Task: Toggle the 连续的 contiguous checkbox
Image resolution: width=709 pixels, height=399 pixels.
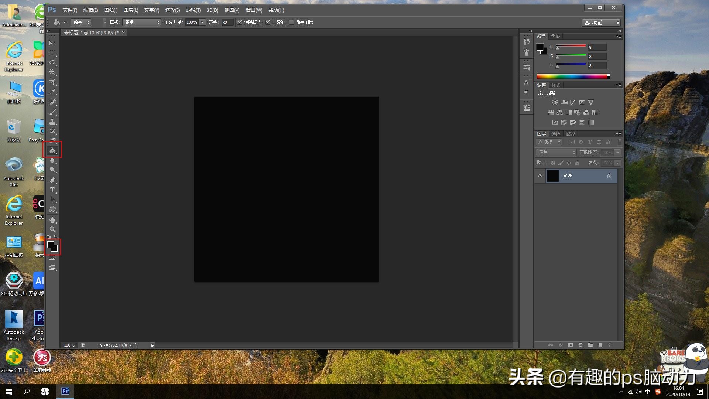Action: (268, 22)
